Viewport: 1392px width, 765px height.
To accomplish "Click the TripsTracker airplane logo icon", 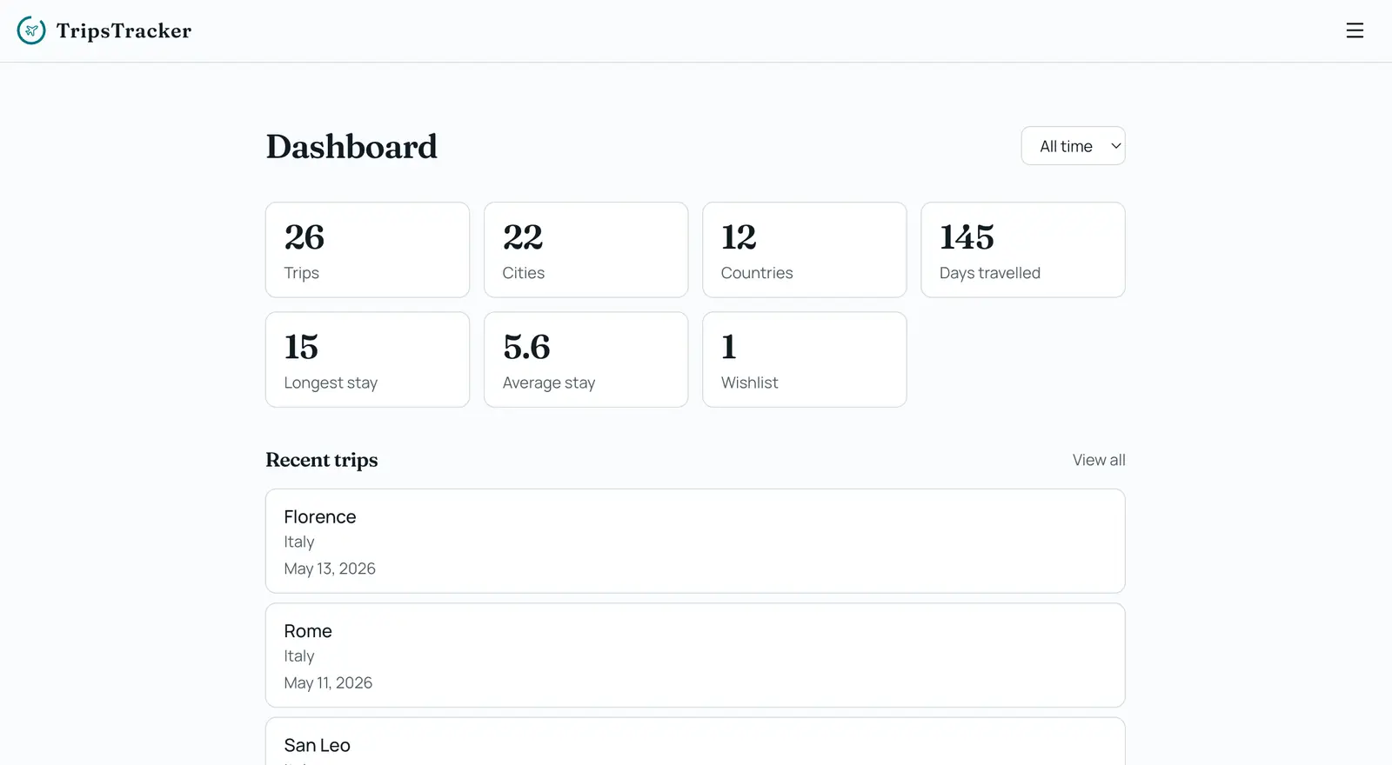I will [x=31, y=30].
